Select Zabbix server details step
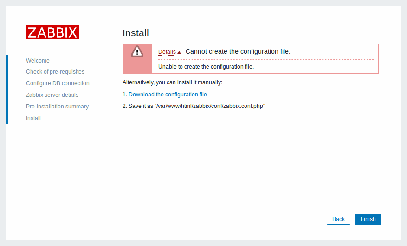 pyautogui.click(x=52, y=95)
